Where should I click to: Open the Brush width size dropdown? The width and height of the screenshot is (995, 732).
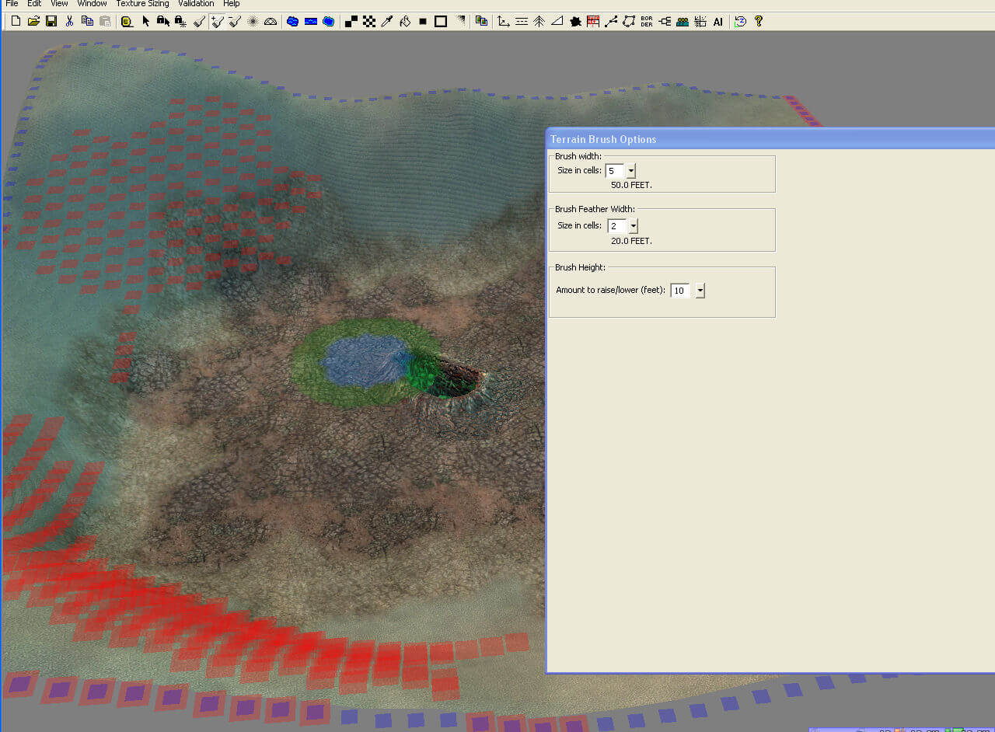coord(630,171)
